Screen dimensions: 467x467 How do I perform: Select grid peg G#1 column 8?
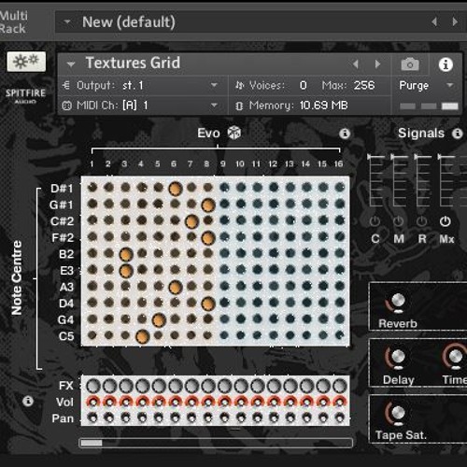click(208, 205)
